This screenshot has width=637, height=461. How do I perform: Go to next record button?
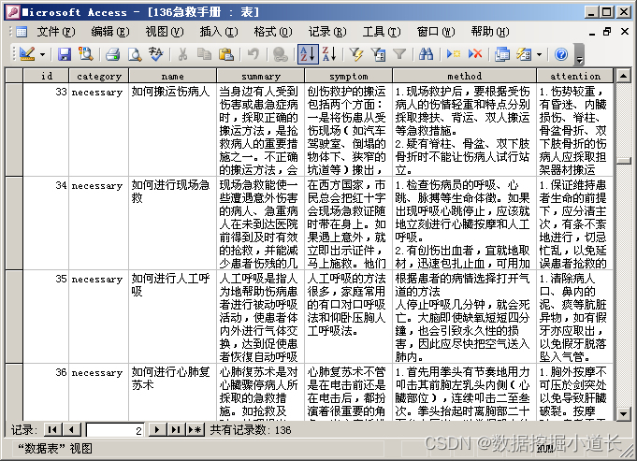pyautogui.click(x=157, y=430)
